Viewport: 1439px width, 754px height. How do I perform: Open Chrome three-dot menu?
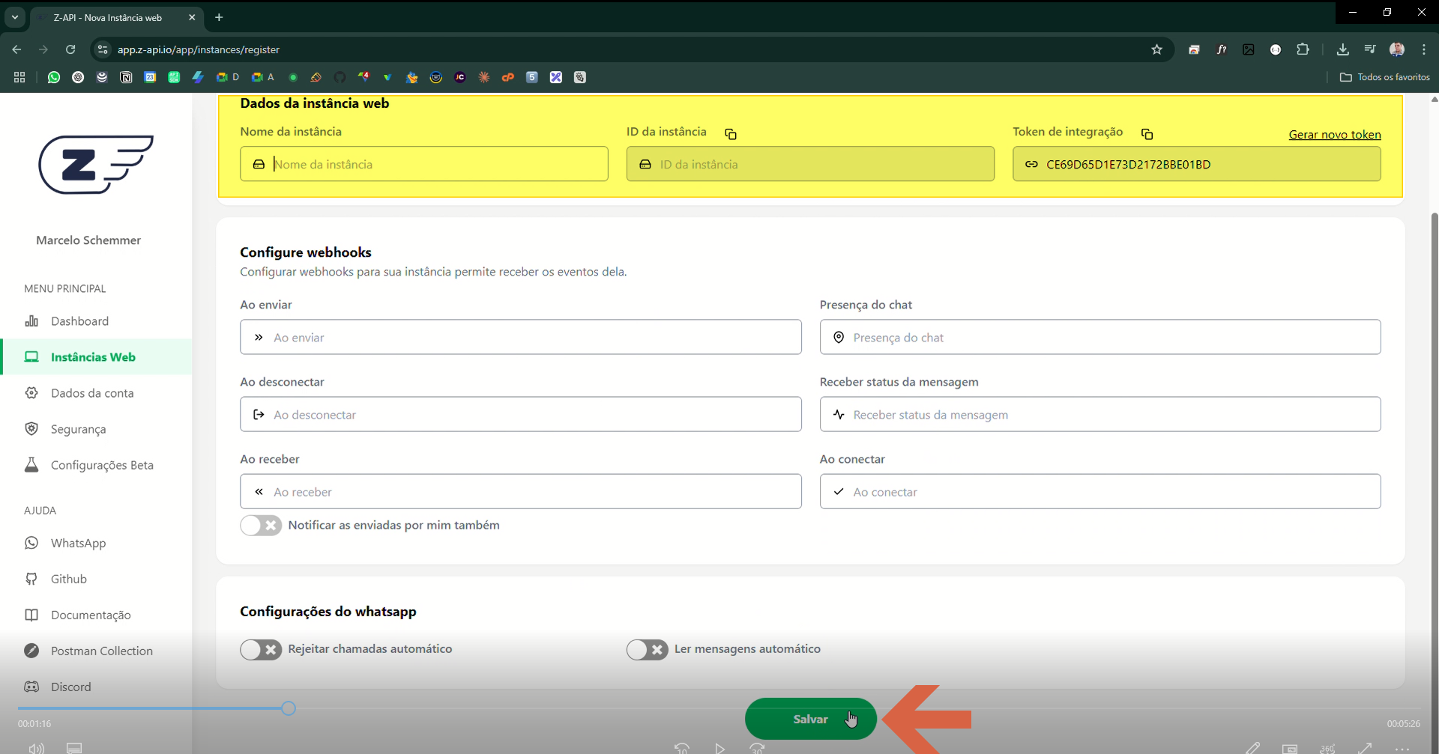[x=1424, y=49]
